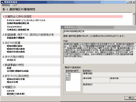Select 昭和55年頃の森林 entry
Screen dimensions: 136x102
pyautogui.click(x=16, y=52)
